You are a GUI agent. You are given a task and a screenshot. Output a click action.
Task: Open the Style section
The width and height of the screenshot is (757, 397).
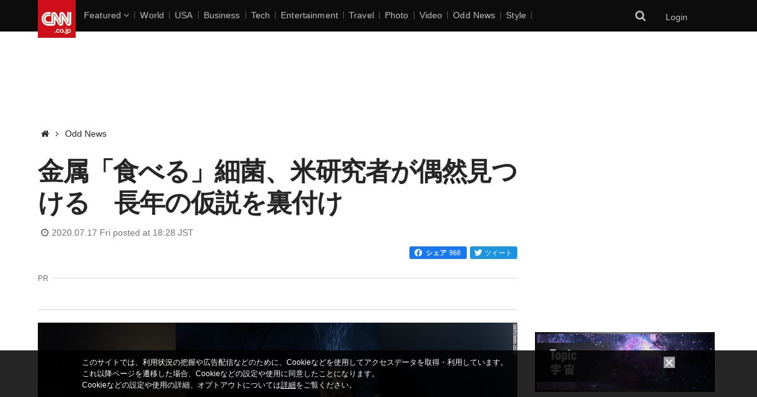[x=516, y=15]
